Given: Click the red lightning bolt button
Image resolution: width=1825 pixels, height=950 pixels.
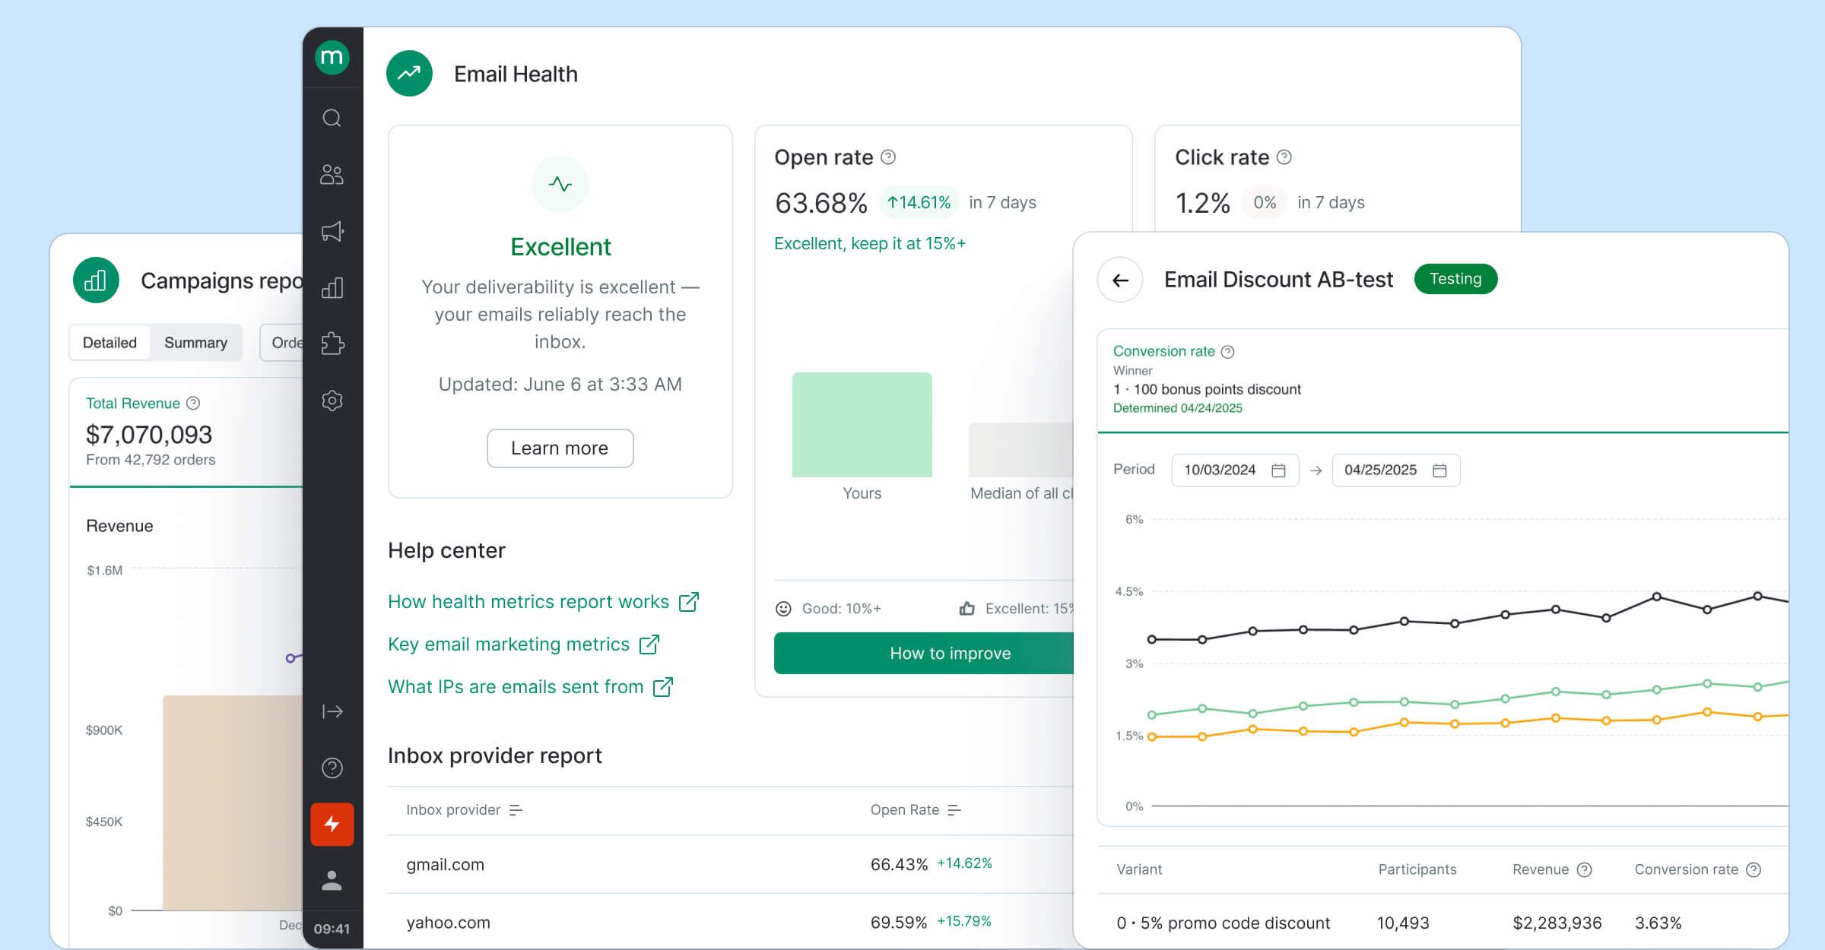Looking at the screenshot, I should (332, 824).
